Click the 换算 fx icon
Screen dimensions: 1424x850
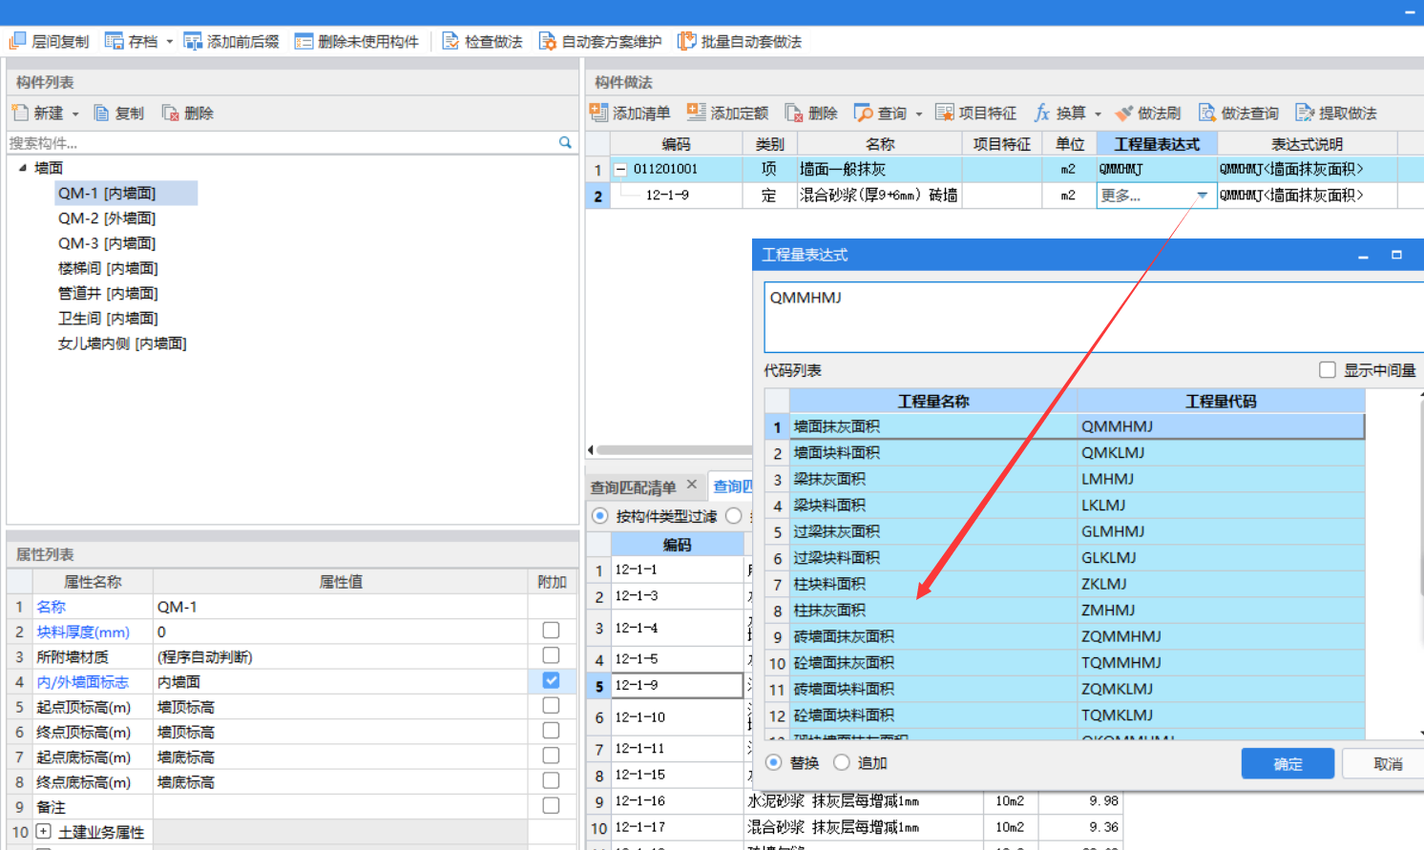point(1042,113)
